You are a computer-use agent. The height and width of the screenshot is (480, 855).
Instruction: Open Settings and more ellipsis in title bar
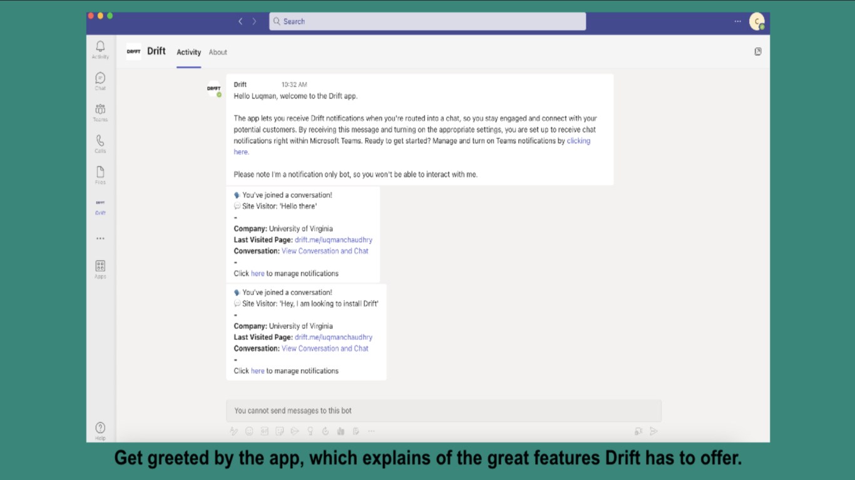[x=738, y=21]
